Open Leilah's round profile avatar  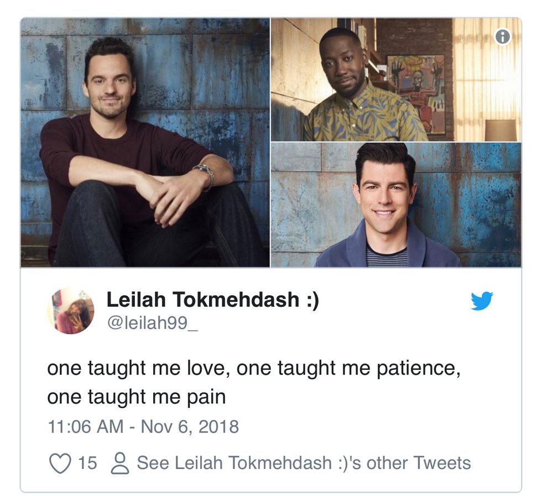71,311
